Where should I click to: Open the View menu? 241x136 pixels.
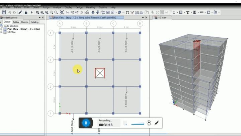(x=8, y=7)
